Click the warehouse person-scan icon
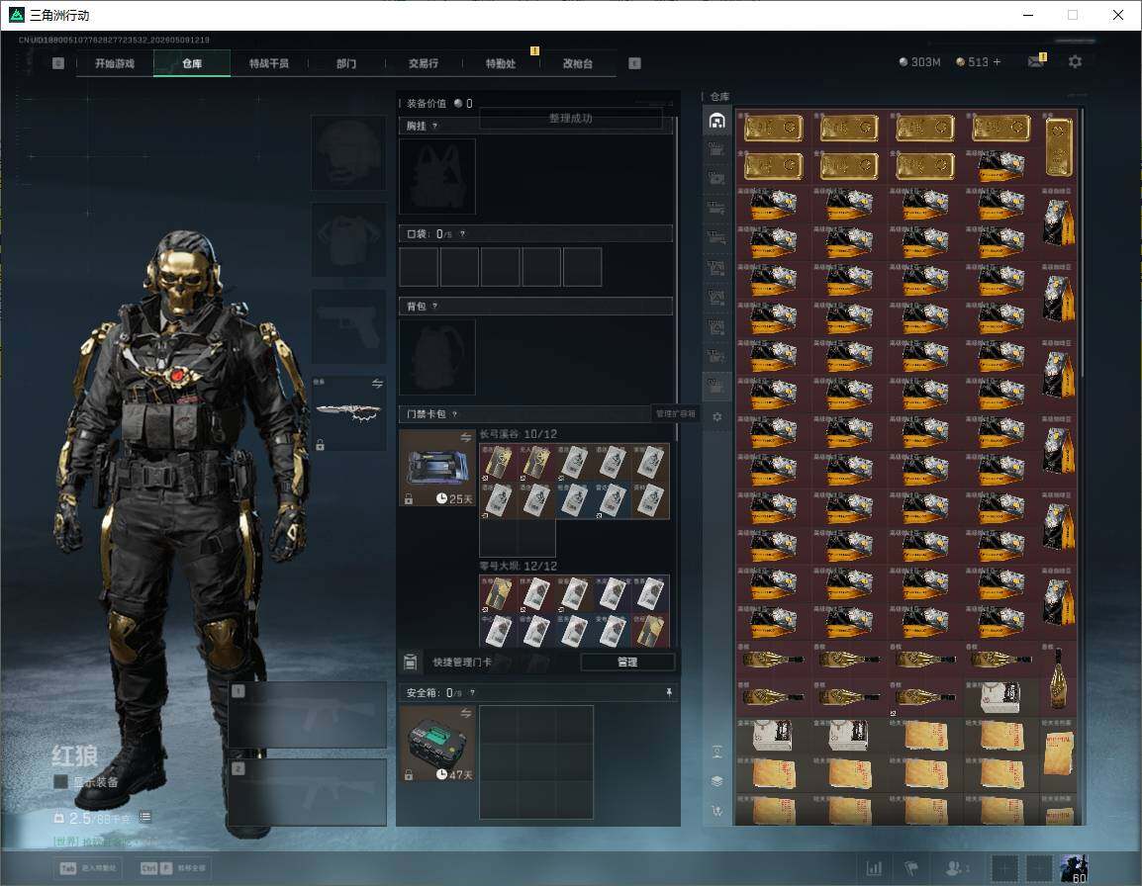 pos(716,753)
